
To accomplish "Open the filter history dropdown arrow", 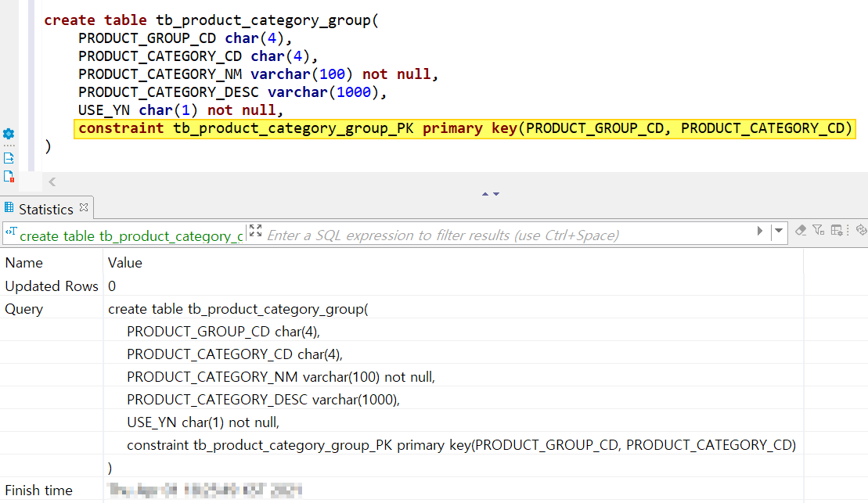I will pyautogui.click(x=779, y=231).
